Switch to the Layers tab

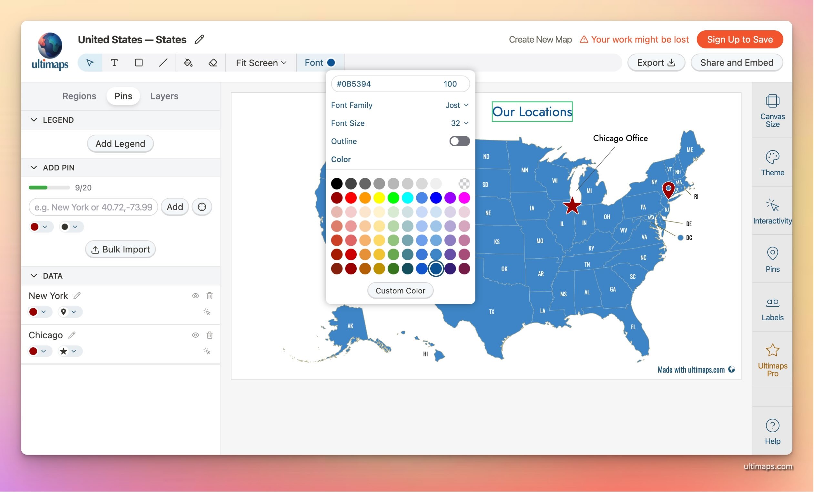[x=164, y=96]
